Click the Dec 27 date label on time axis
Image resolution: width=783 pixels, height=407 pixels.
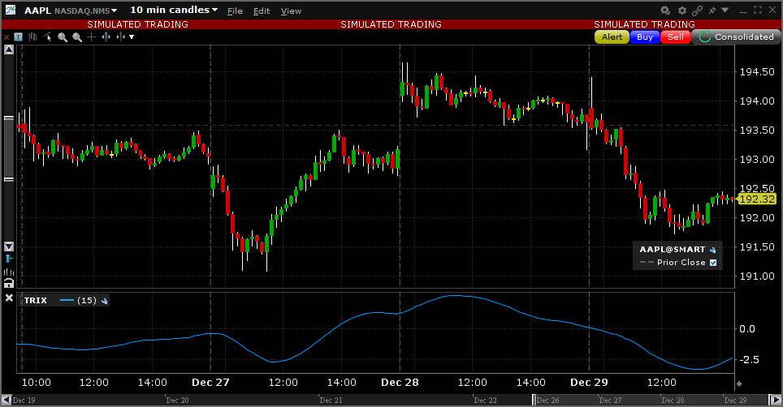pyautogui.click(x=210, y=383)
